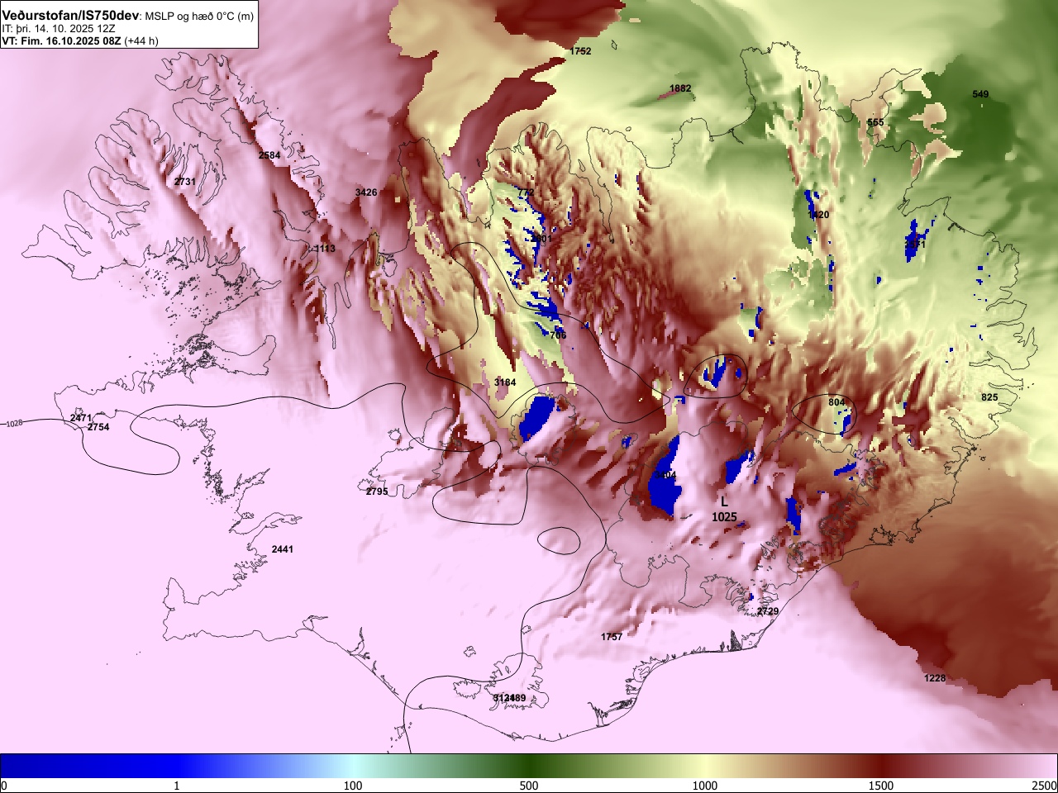Click the "1420" height value on the map

pos(818,215)
